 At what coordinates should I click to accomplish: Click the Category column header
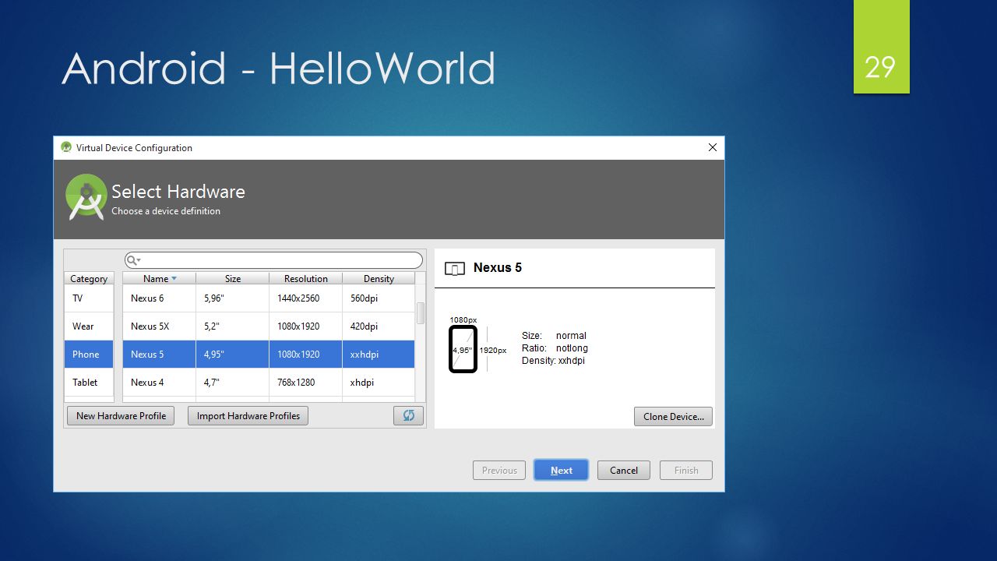(89, 278)
